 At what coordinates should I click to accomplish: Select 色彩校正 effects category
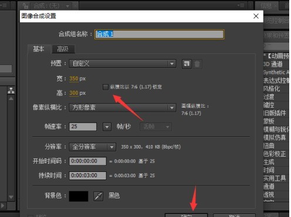(x=275, y=154)
